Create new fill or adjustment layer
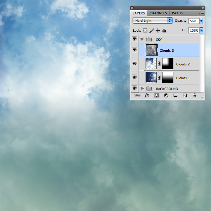This screenshot has width=211, height=211. (x=166, y=95)
